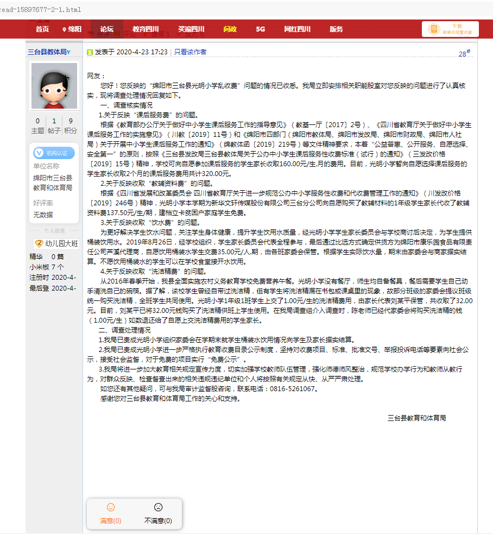Click the location pin icon beside 绵阳
Image resolution: width=493 pixels, height=534 pixels.
coord(64,30)
